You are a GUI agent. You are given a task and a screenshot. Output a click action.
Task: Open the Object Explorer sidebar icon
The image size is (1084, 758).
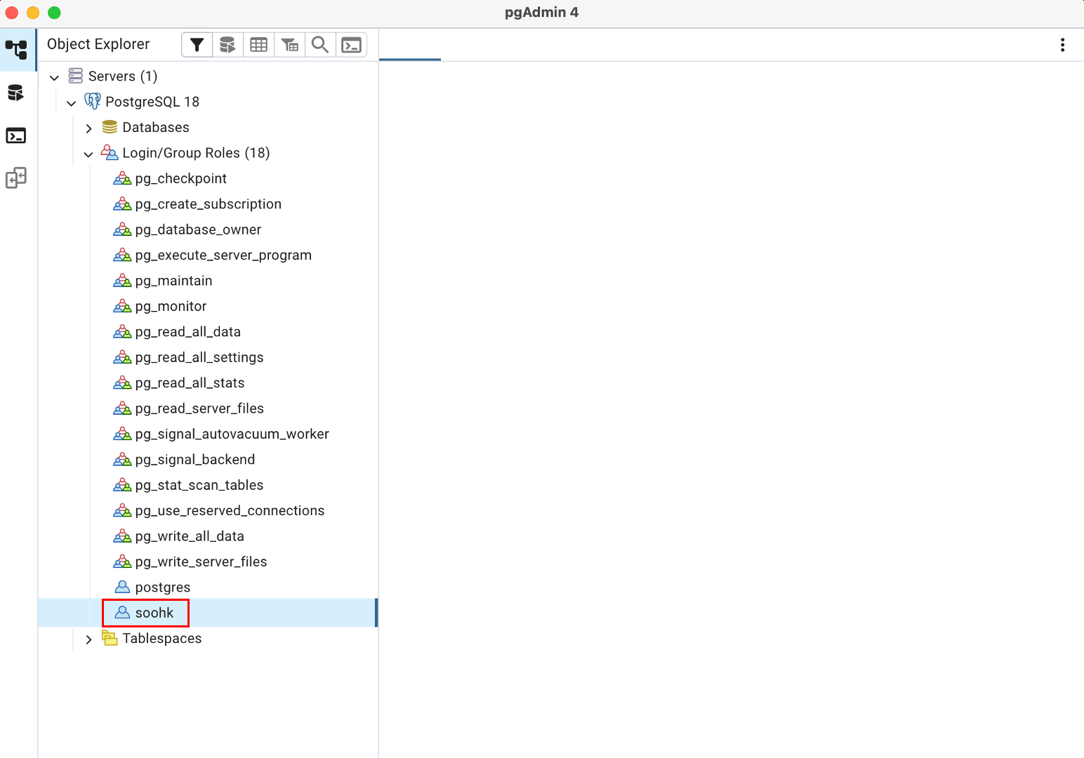16,50
